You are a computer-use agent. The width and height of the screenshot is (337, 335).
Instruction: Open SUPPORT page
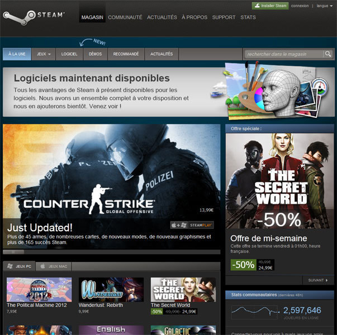[224, 17]
